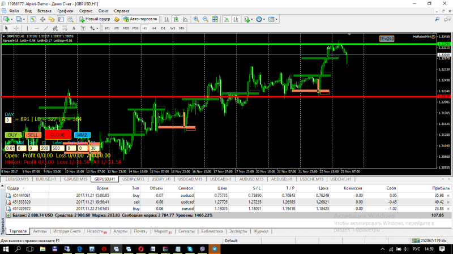The width and height of the screenshot is (453, 254).
Task: Switch timeframe to MN
Action: point(181,28)
